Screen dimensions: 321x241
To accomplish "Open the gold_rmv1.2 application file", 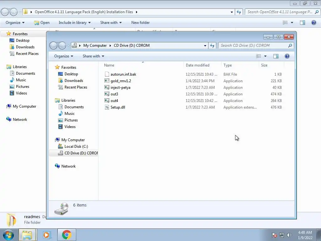I will pos(121,81).
